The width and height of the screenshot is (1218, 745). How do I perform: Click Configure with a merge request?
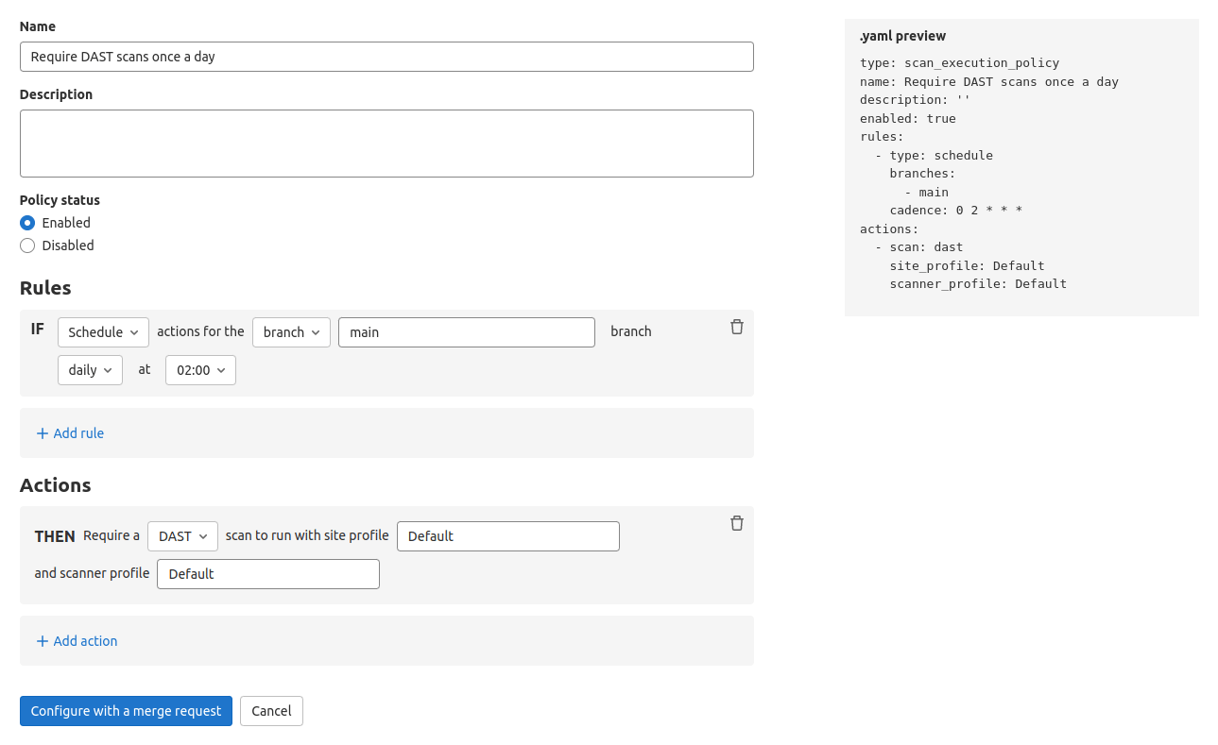tap(125, 710)
